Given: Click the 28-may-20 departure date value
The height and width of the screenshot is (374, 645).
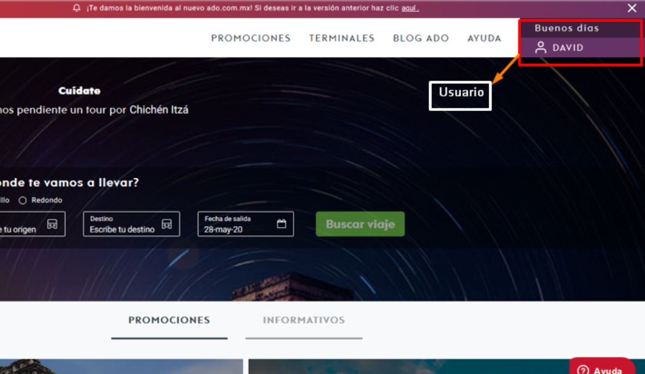Looking at the screenshot, I should [x=223, y=230].
